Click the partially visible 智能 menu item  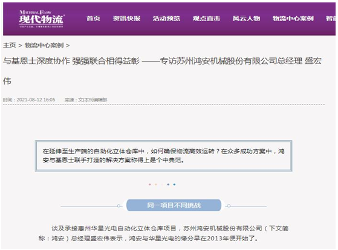pyautogui.click(x=331, y=19)
